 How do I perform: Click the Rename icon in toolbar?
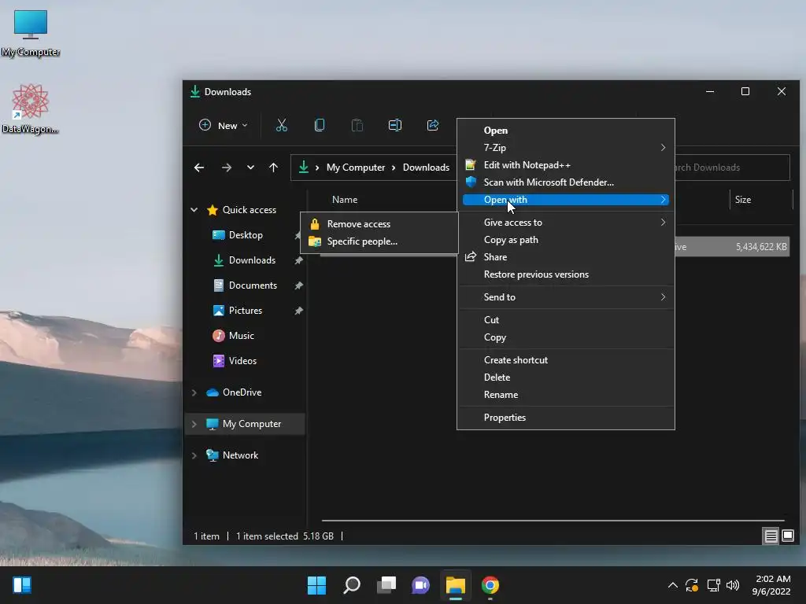(395, 125)
